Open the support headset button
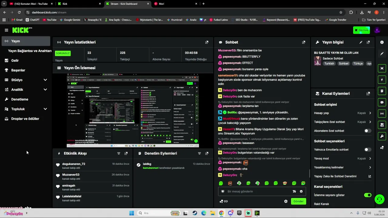This screenshot has height=218, width=388. (x=379, y=199)
